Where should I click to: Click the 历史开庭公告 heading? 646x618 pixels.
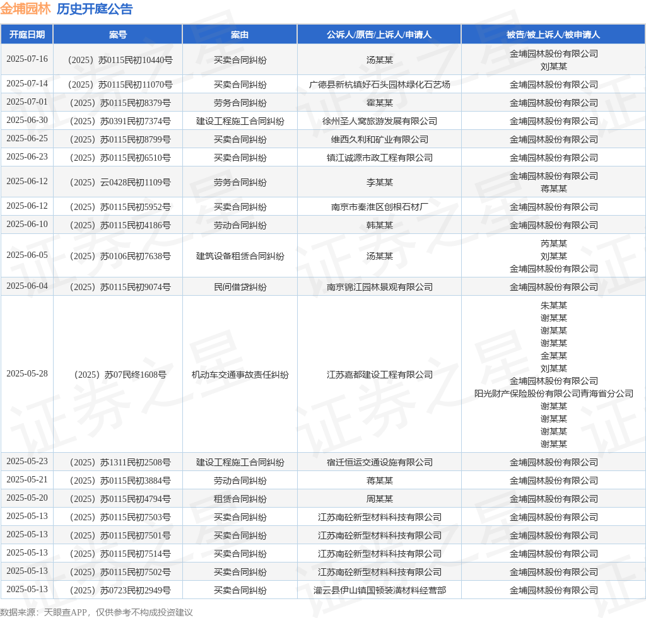pyautogui.click(x=95, y=9)
